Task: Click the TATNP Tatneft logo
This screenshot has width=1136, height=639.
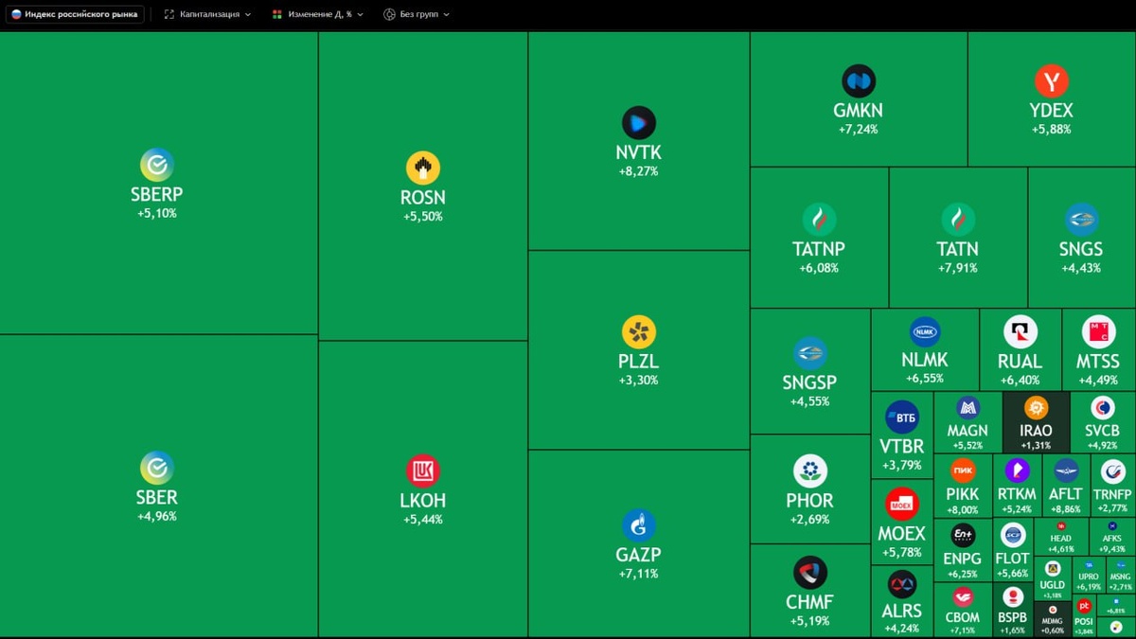Action: pyautogui.click(x=819, y=220)
